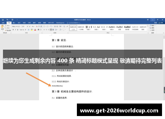Center the paragraph text
The width and height of the screenshot is (165, 119).
pyautogui.click(x=47, y=30)
